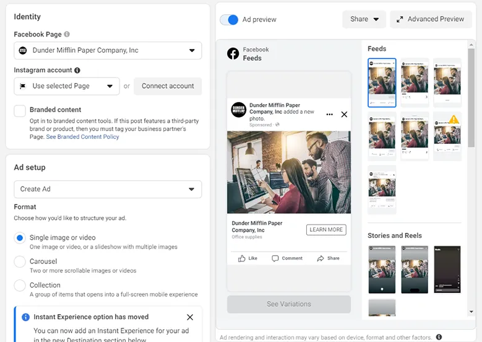Open the Use selected Page dropdown
The width and height of the screenshot is (482, 342).
[67, 86]
